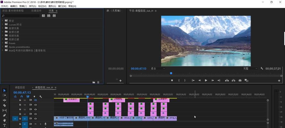Step back one frame
The height and width of the screenshot is (128, 285).
click(x=200, y=80)
